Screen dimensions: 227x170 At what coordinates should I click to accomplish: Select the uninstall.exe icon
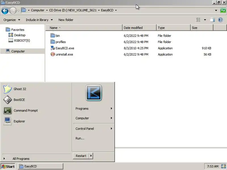[53, 54]
